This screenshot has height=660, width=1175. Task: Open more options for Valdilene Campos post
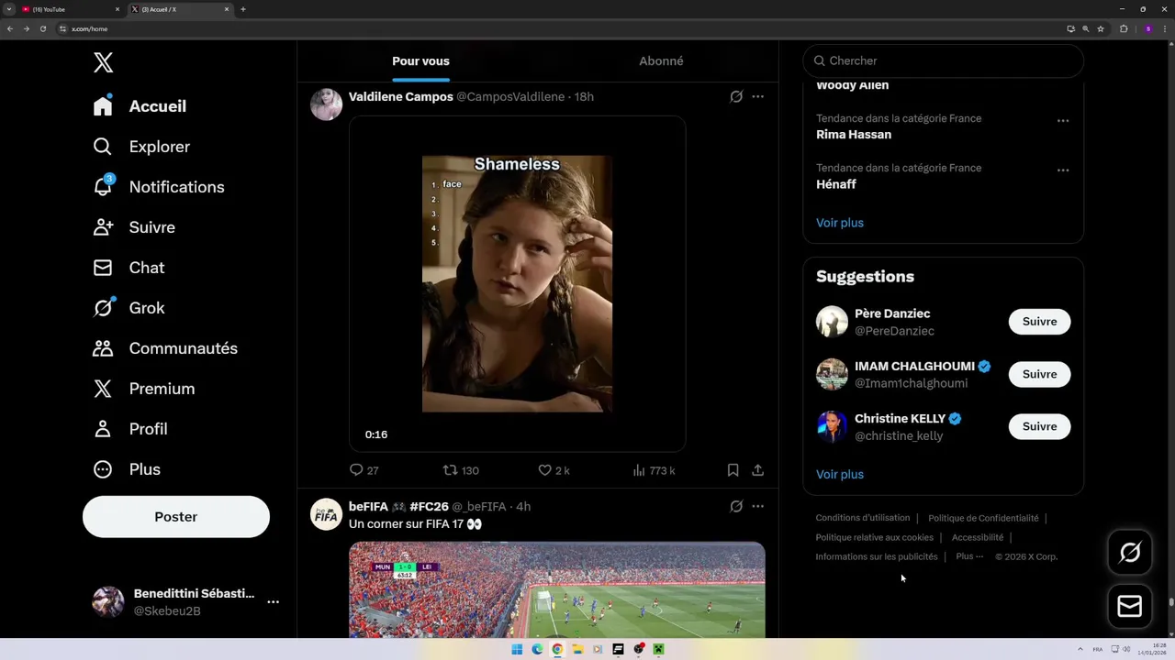[x=757, y=96]
